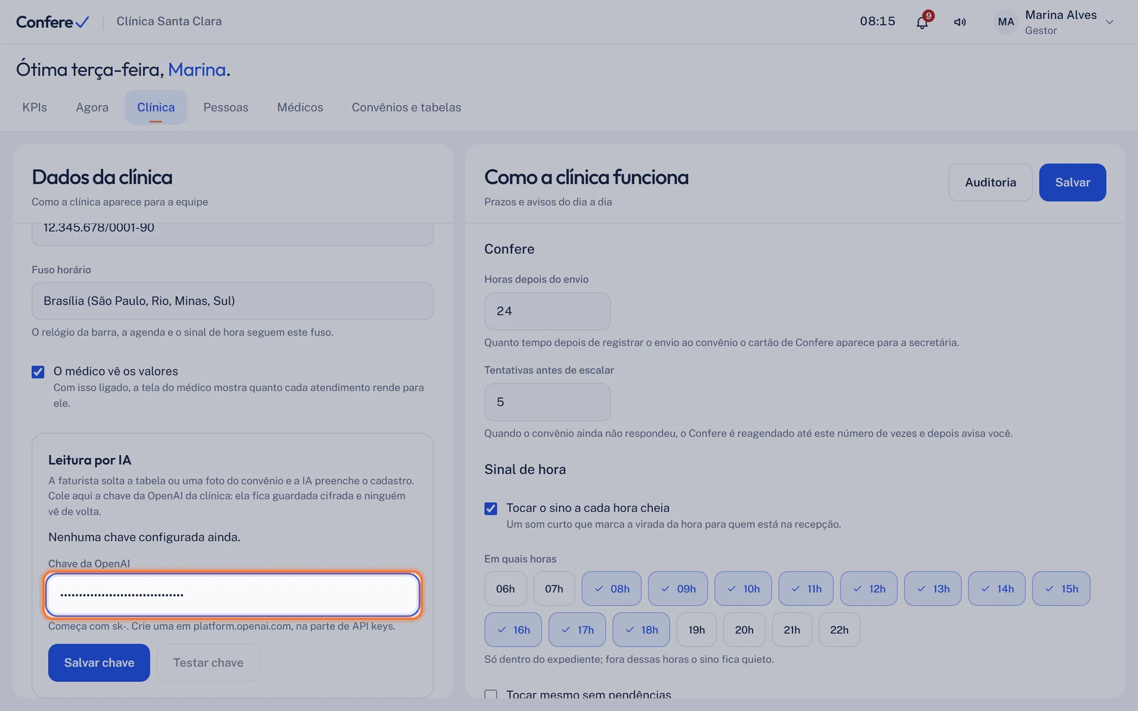Click the 'Clínica Santa Clara' header text
This screenshot has width=1138, height=711.
point(169,21)
